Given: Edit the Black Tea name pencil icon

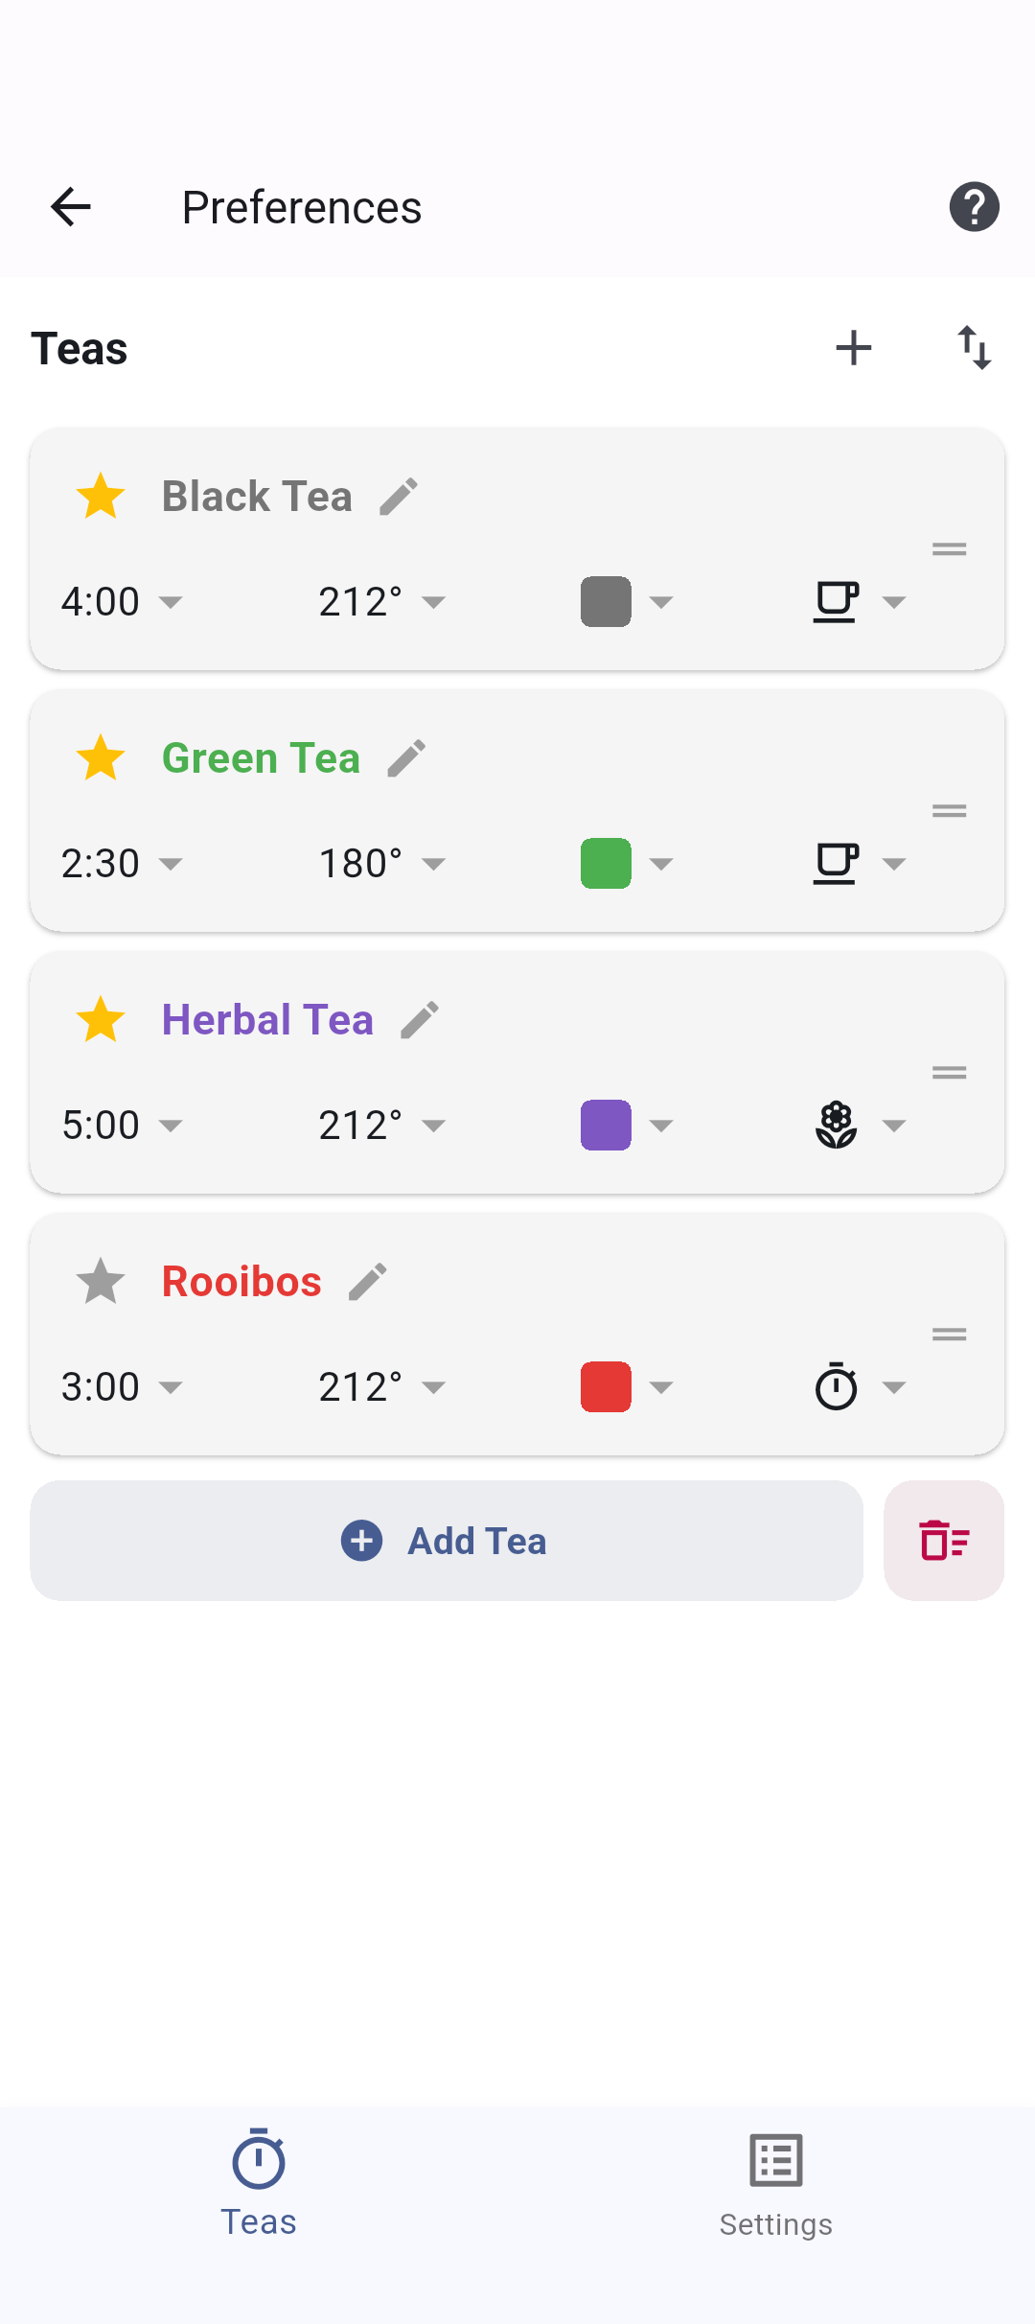Looking at the screenshot, I should click(399, 497).
